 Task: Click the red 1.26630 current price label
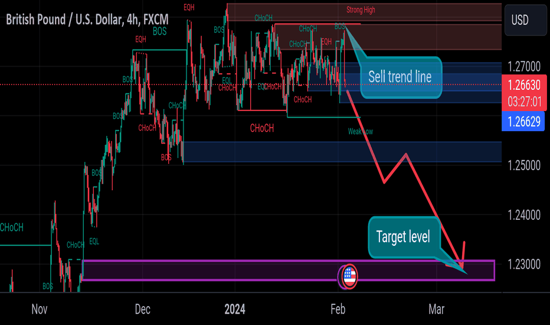[524, 84]
